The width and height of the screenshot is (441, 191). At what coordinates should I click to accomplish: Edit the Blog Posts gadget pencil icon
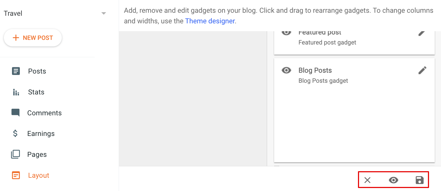[422, 71]
